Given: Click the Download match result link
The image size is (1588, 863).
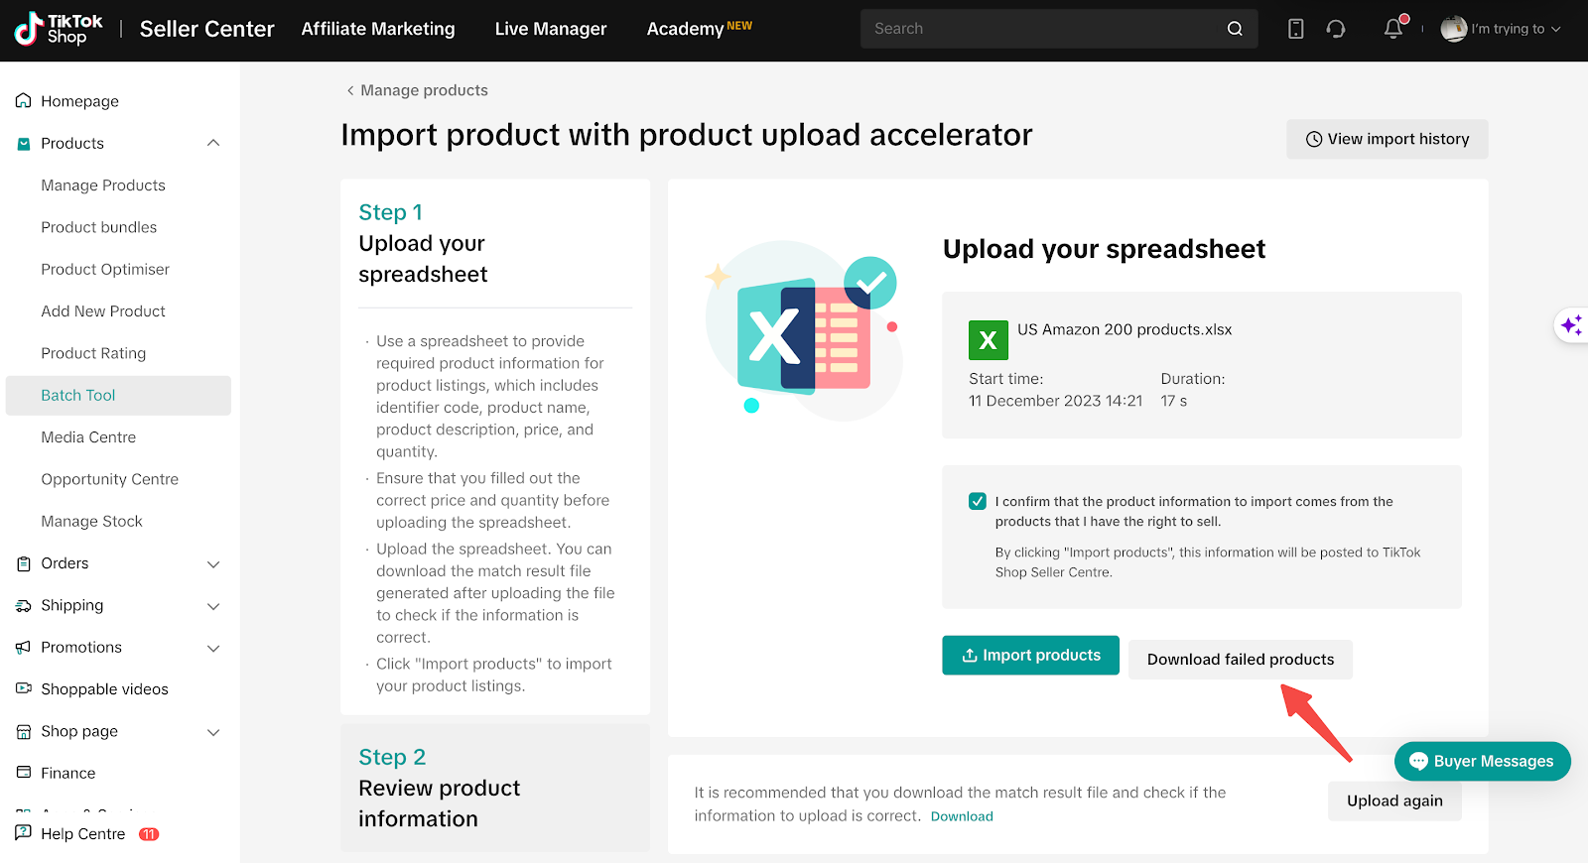Looking at the screenshot, I should tap(962, 816).
